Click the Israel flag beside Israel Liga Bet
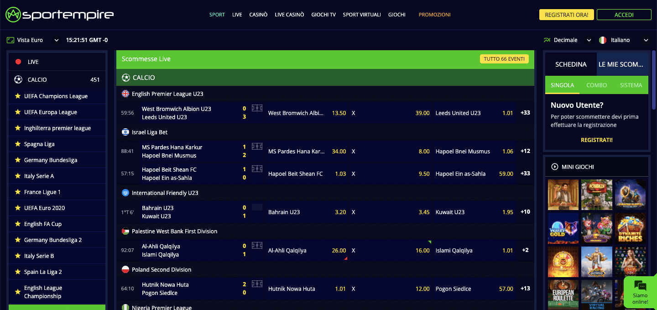Image resolution: width=657 pixels, height=310 pixels. [125, 132]
